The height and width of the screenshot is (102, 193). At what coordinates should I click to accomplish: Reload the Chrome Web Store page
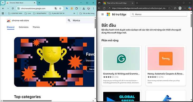(x=13, y=8)
